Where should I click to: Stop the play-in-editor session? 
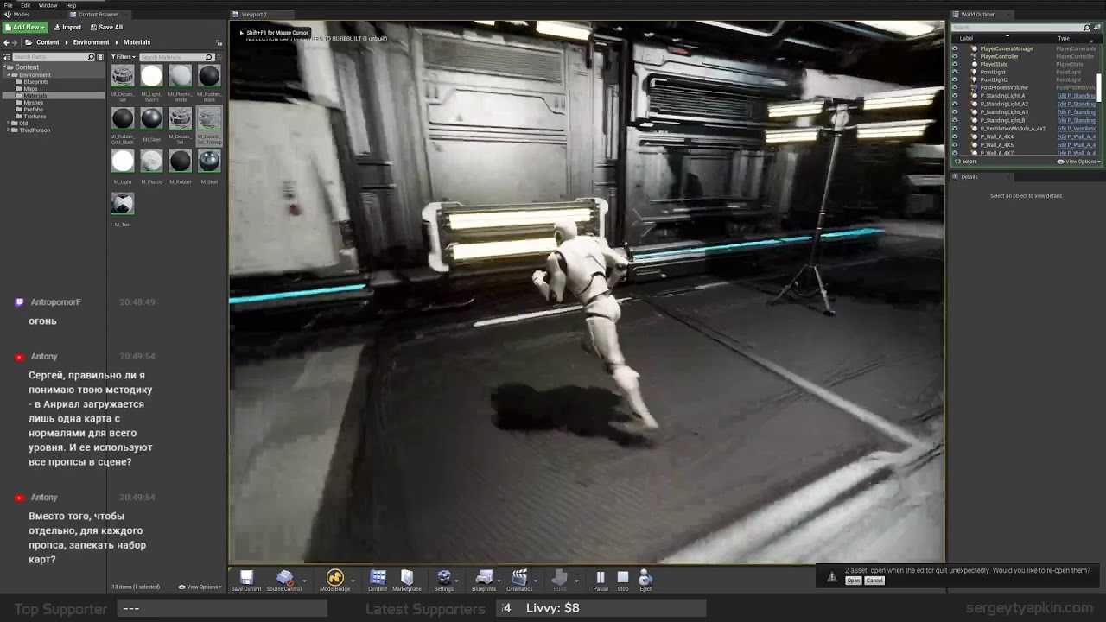tap(623, 580)
